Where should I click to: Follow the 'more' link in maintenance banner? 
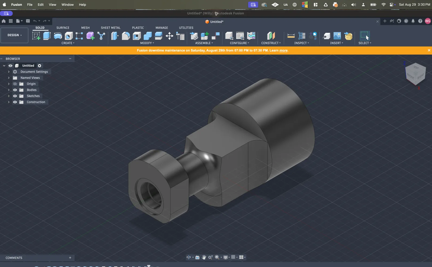tap(283, 50)
